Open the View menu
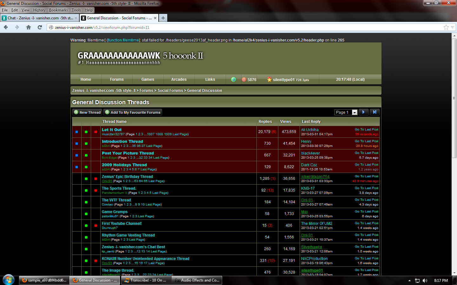 (x=25, y=10)
